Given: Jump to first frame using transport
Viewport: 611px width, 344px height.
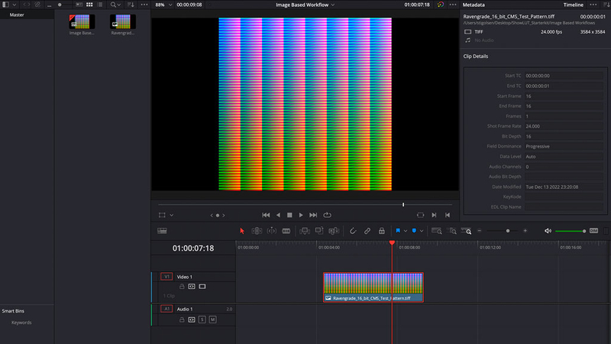Looking at the screenshot, I should tap(266, 216).
